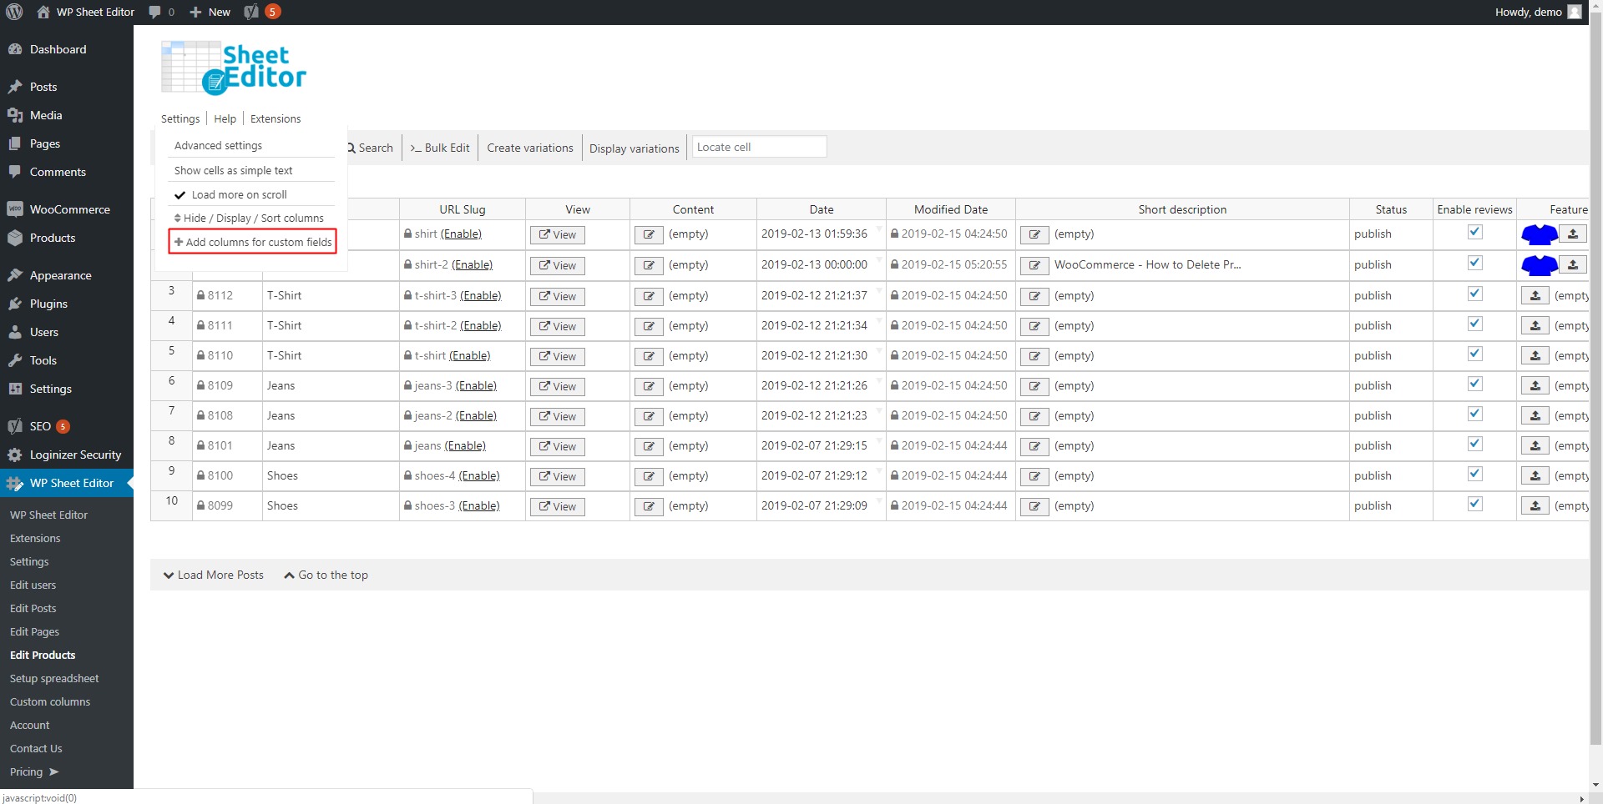Select Add columns for custom fields
This screenshot has height=804, width=1603.
click(x=253, y=242)
